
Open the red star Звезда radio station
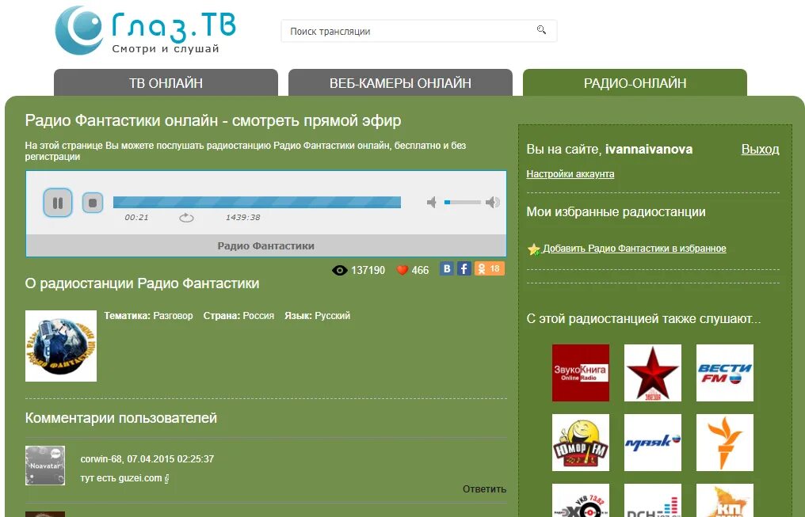coord(653,373)
